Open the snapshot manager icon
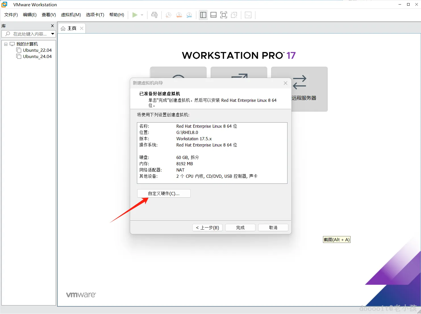Screen dimensions: 421x314 (x=189, y=15)
